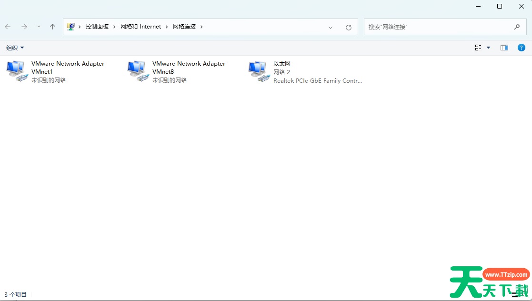Select the 以太网 connection name
The height and width of the screenshot is (301, 532).
tap(282, 64)
